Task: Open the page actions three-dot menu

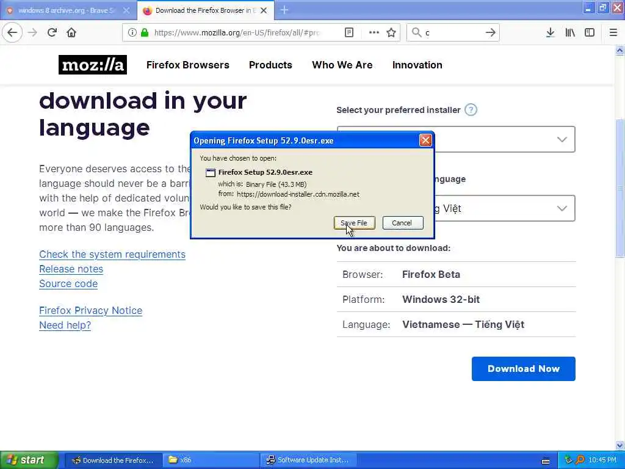Action: tap(374, 33)
